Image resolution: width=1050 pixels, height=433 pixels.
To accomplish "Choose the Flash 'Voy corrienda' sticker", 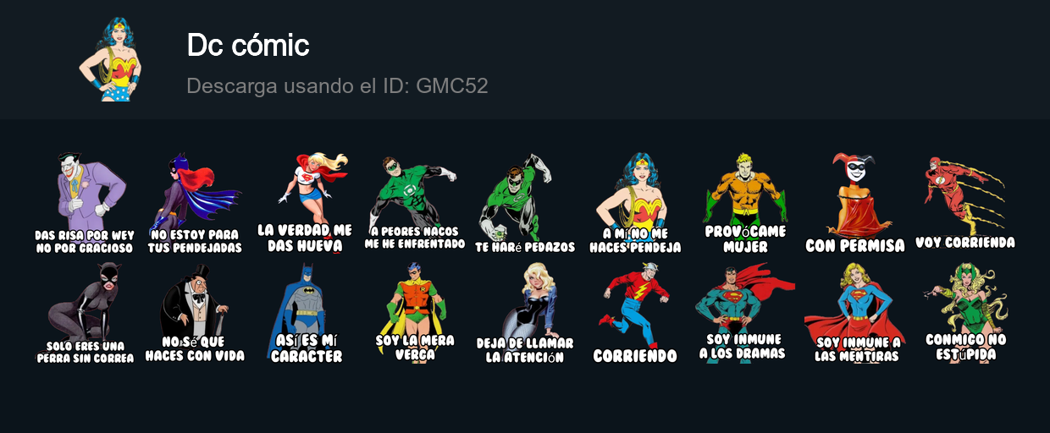I will 965,204.
